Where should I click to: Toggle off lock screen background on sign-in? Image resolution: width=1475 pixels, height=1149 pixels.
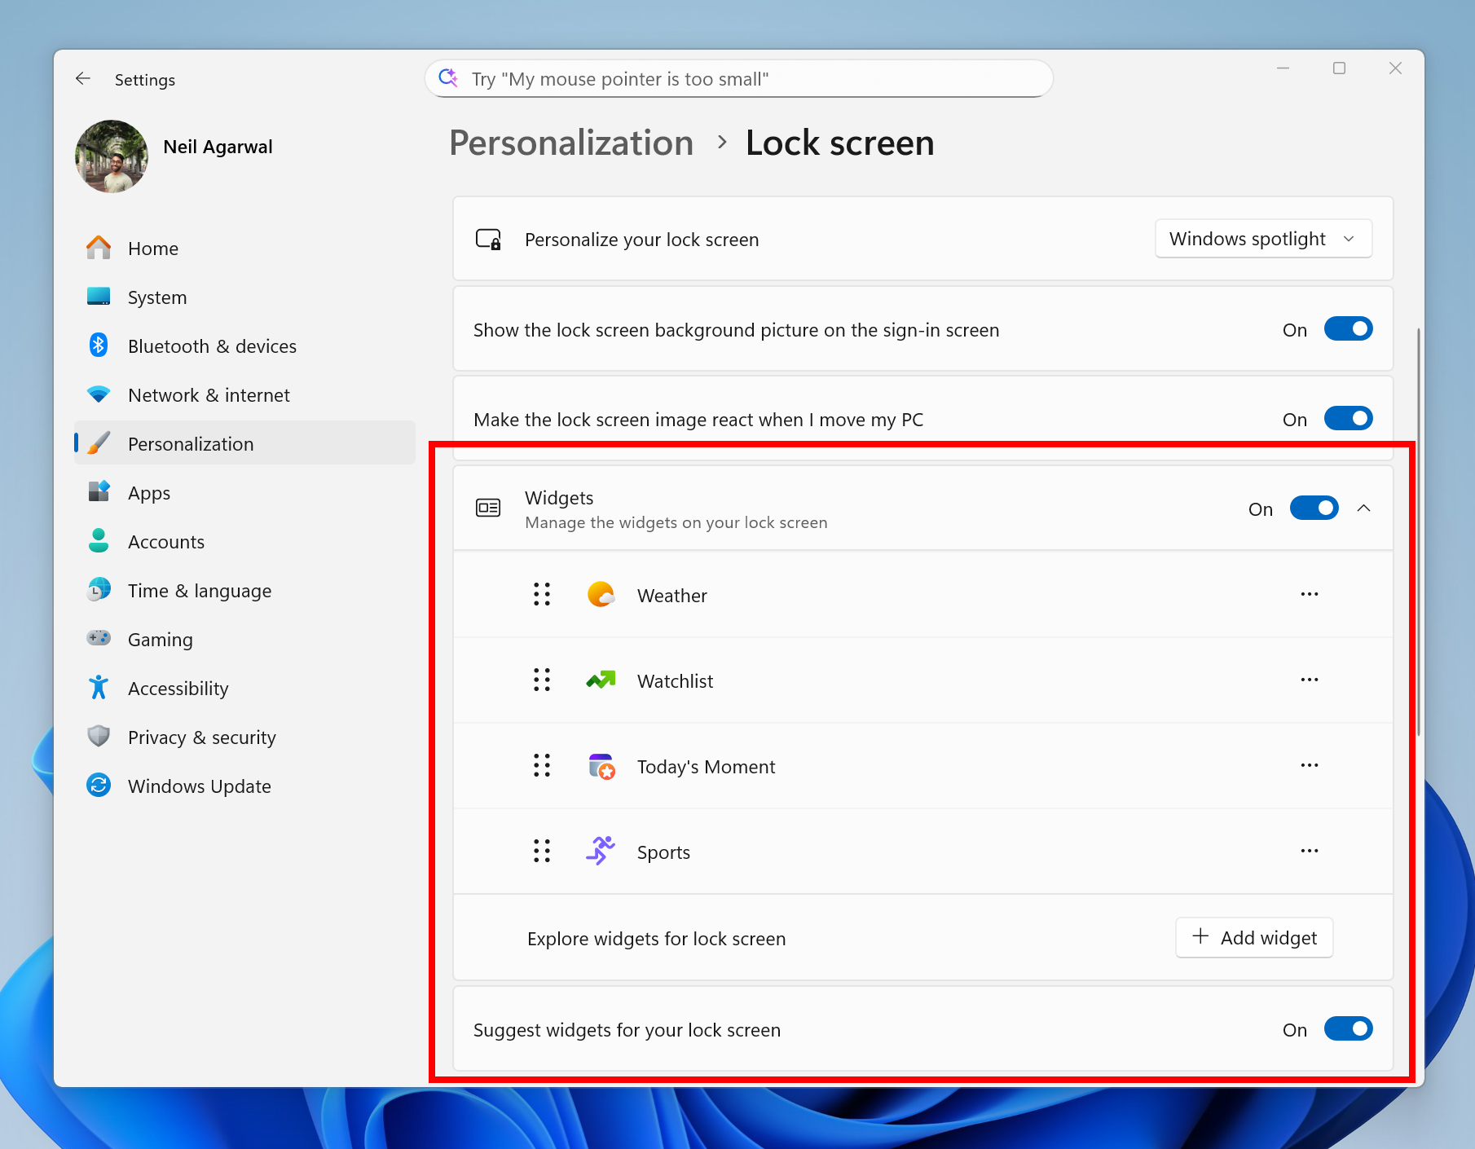pyautogui.click(x=1348, y=329)
